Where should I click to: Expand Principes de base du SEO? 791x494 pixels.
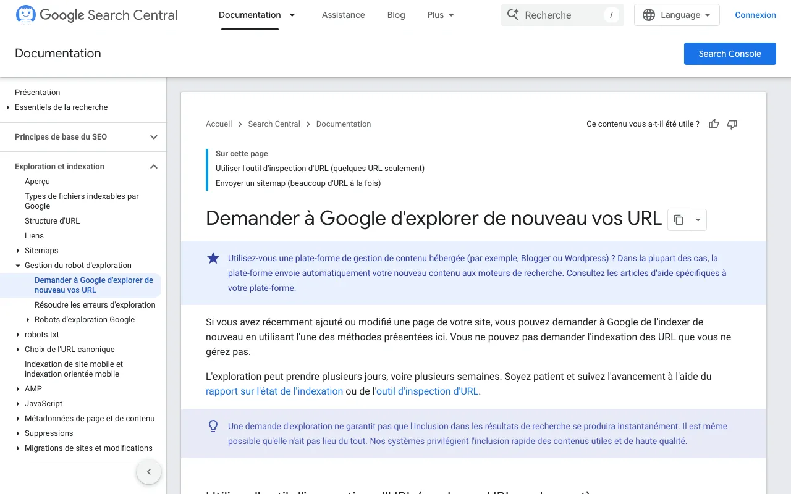coord(154,137)
